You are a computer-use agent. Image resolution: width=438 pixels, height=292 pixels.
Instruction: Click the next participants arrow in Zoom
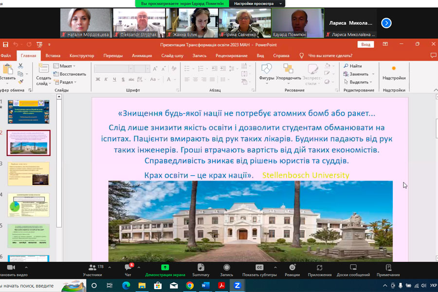(386, 23)
